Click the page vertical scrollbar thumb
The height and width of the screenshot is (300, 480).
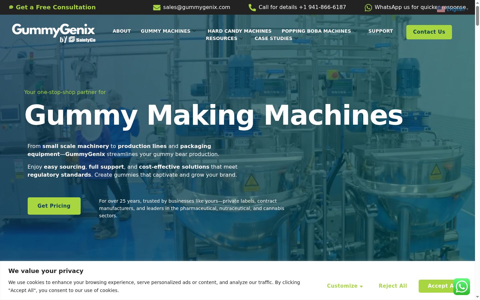[477, 15]
